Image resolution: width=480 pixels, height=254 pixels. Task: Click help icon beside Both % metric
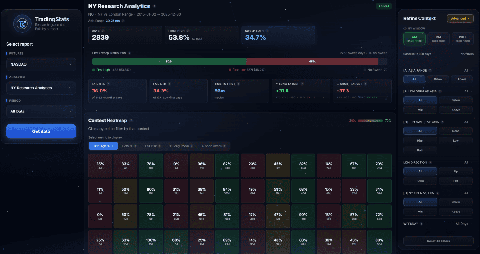135,146
